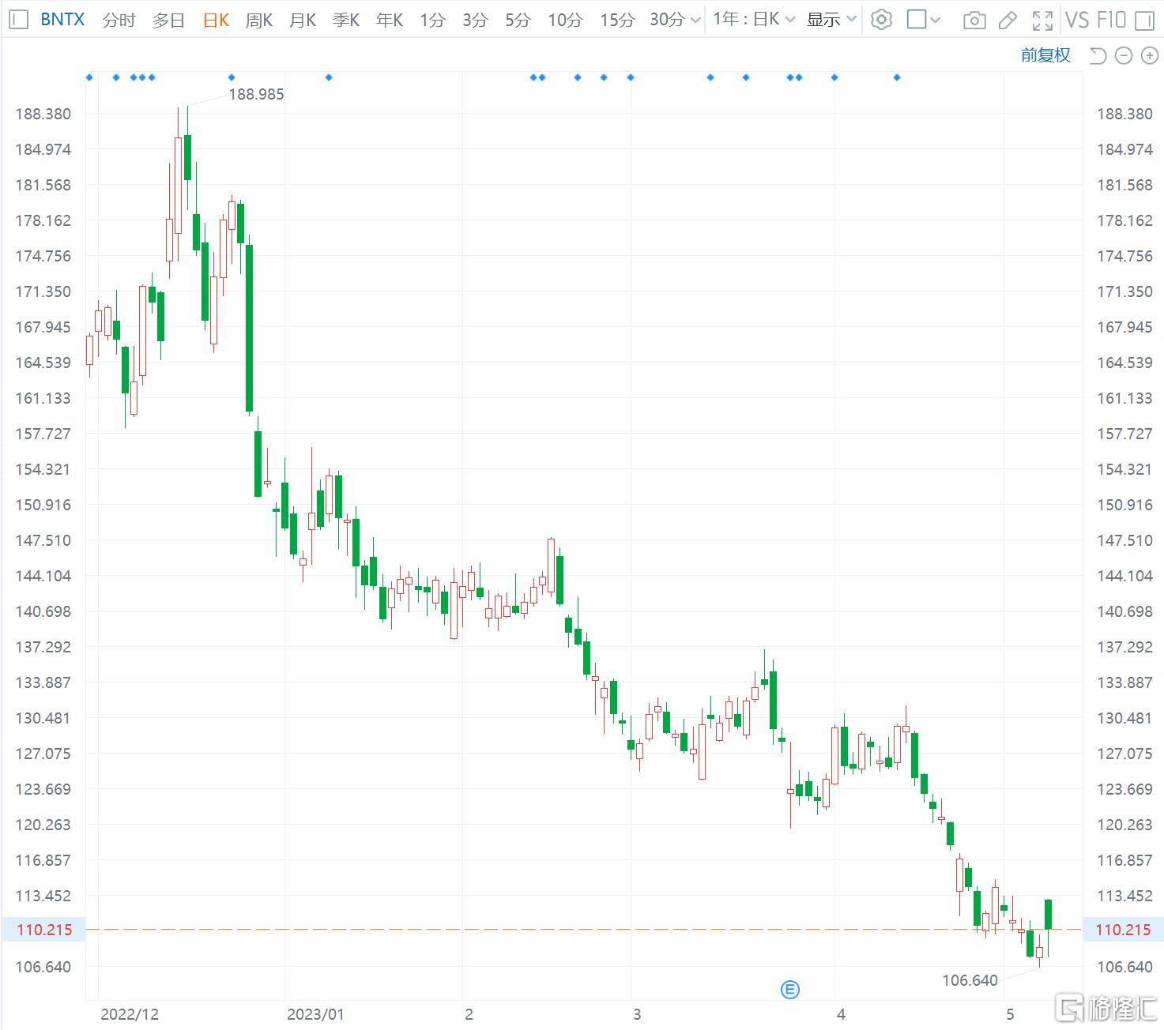Select the 日K daily candlestick tab

(x=216, y=20)
